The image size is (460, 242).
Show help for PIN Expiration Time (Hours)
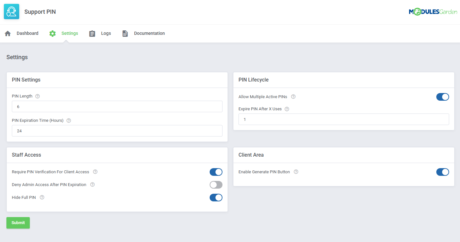[x=69, y=121]
